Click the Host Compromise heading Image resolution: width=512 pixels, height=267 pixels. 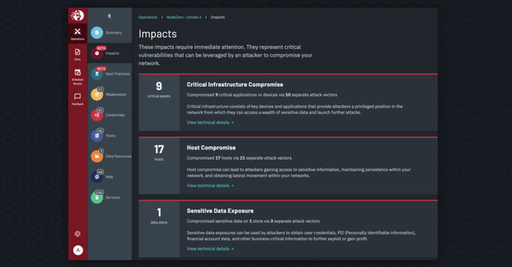point(211,148)
